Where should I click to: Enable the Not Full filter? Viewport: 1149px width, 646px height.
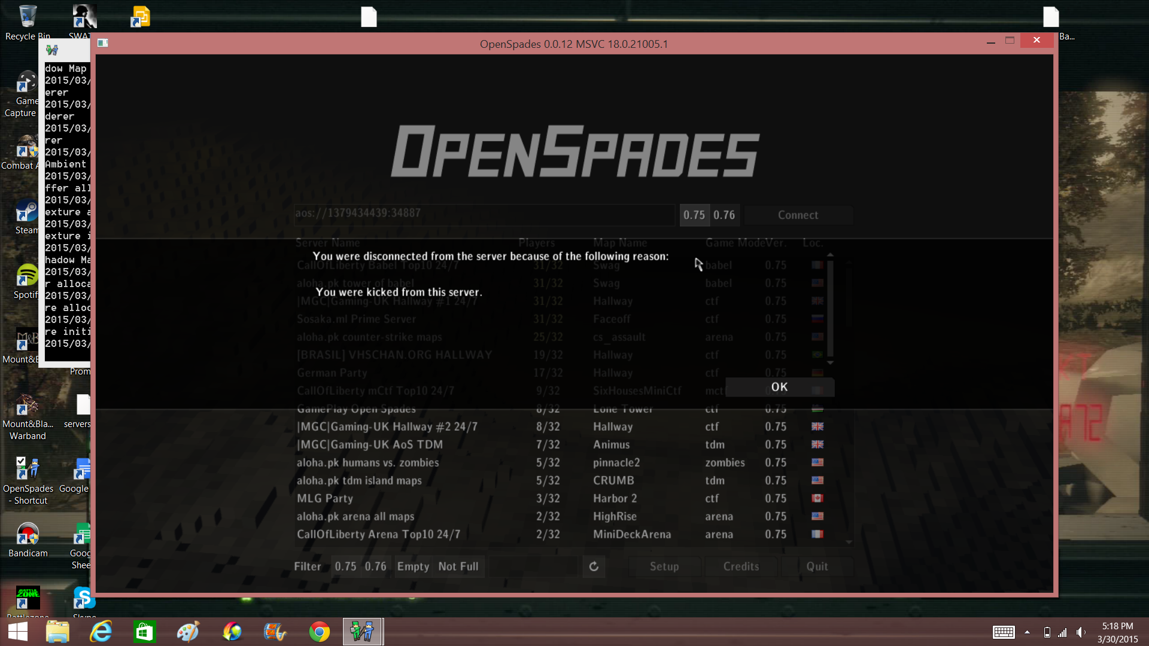point(458,566)
